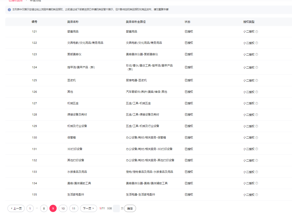Jump to page 1 in pagination
This screenshot has height=215, width=292.
click(x=30, y=208)
